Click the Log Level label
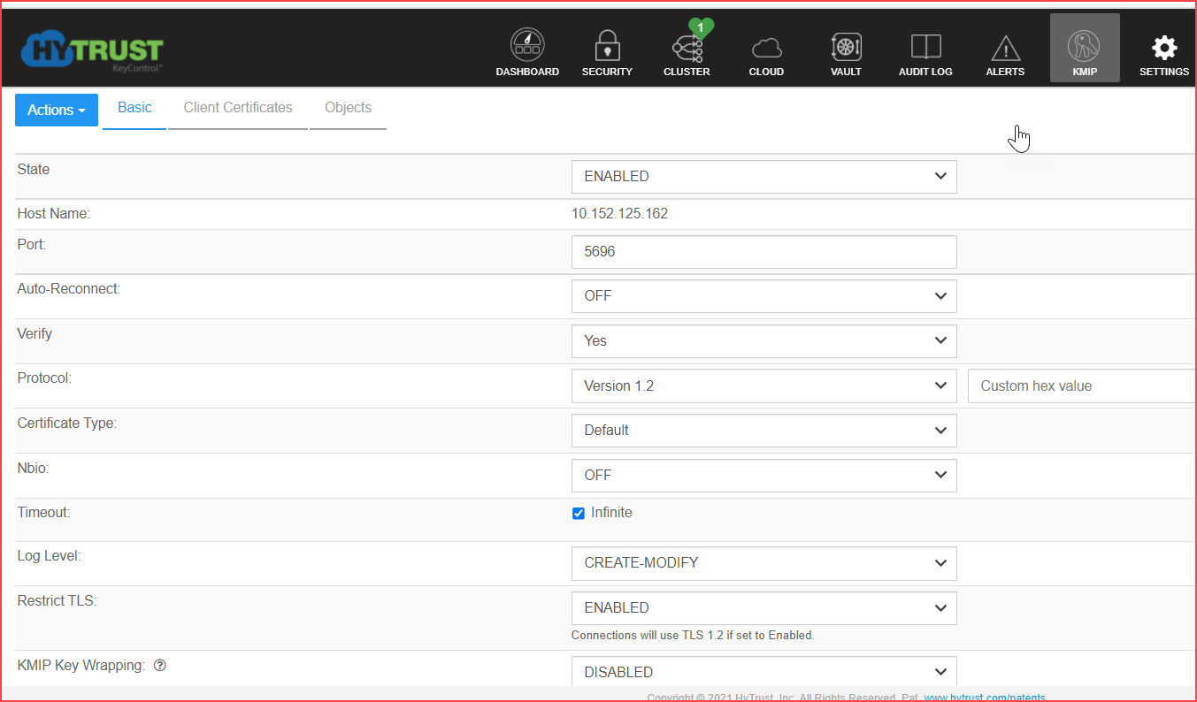 [x=50, y=556]
